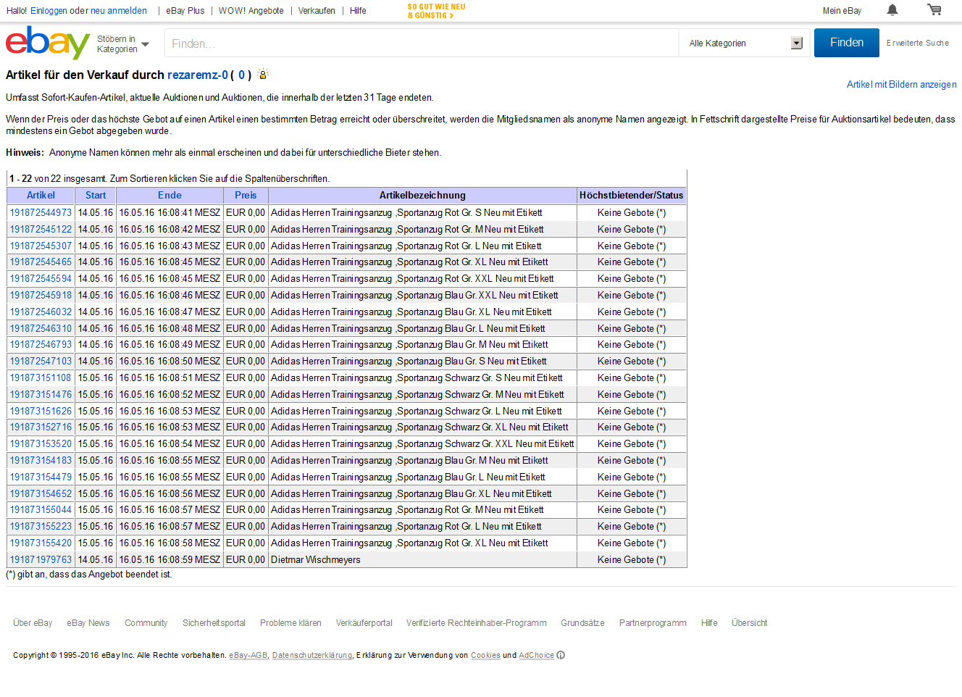Open seller profile rezaremz-0
The image size is (962, 697).
coord(197,75)
